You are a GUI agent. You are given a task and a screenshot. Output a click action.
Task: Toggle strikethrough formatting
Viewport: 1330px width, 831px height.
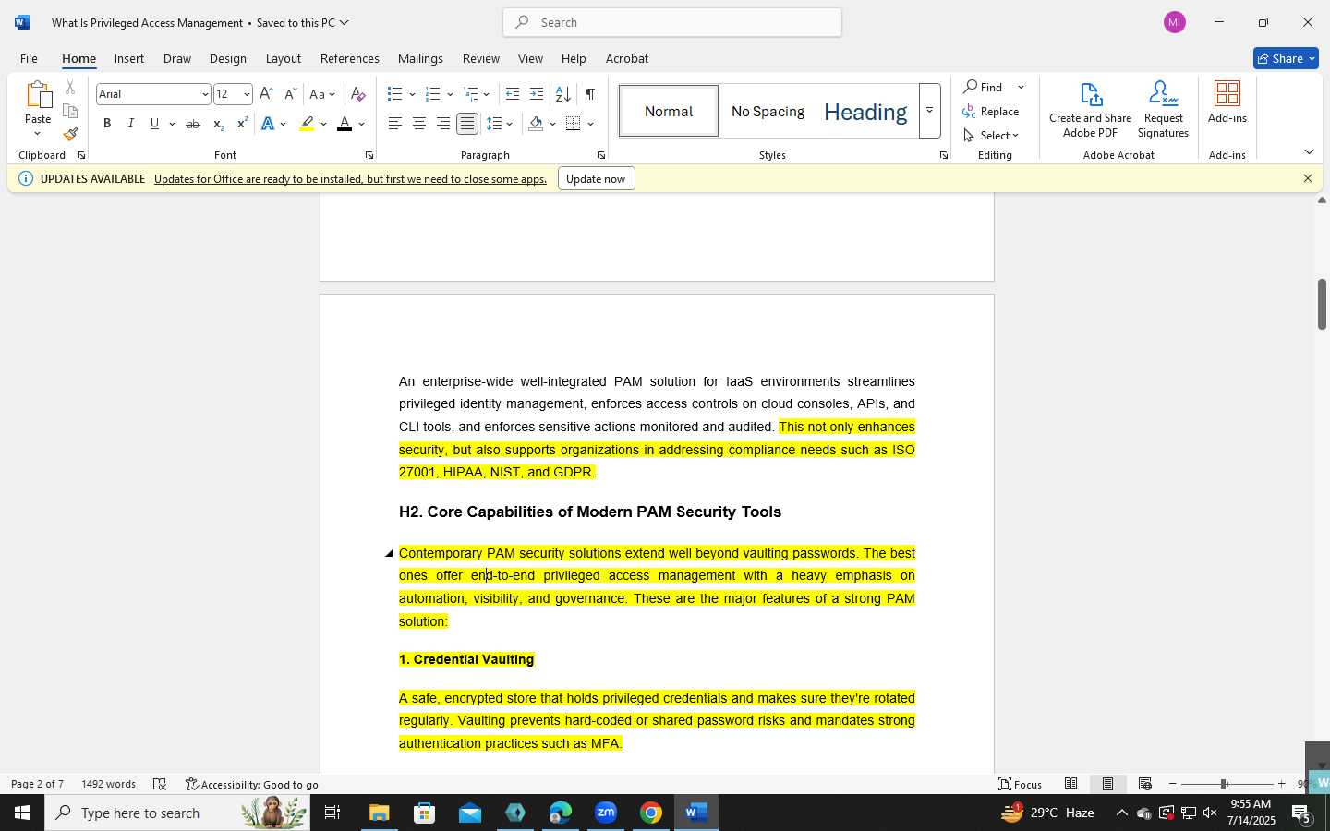pyautogui.click(x=192, y=124)
